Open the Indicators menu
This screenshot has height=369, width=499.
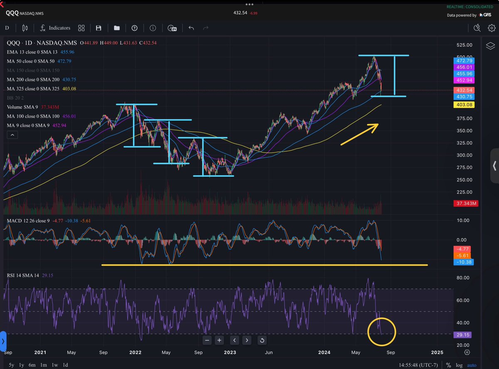point(54,28)
